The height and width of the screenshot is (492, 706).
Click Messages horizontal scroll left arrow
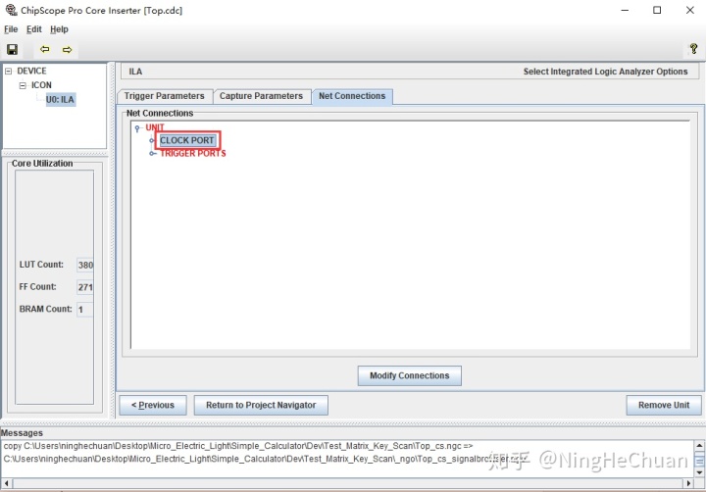click(6, 483)
